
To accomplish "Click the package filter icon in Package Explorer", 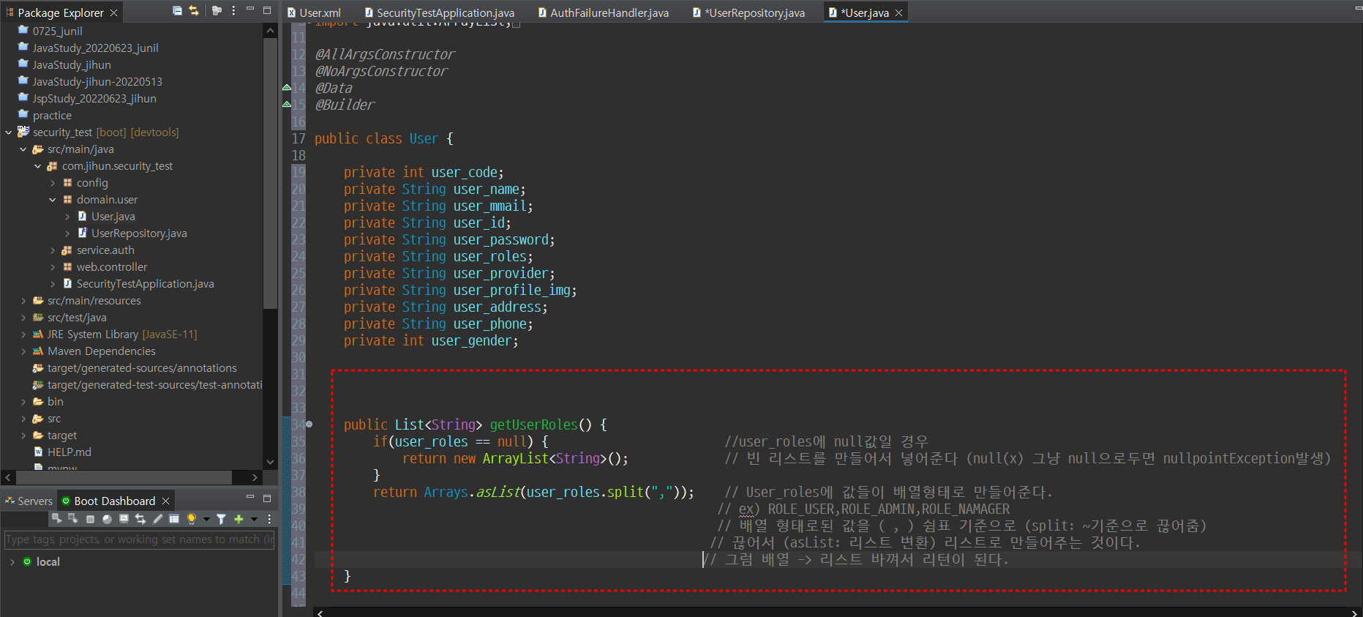I will click(x=217, y=10).
